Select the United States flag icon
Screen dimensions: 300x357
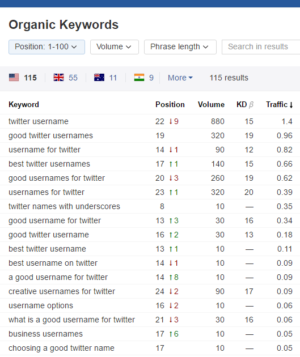[14, 78]
